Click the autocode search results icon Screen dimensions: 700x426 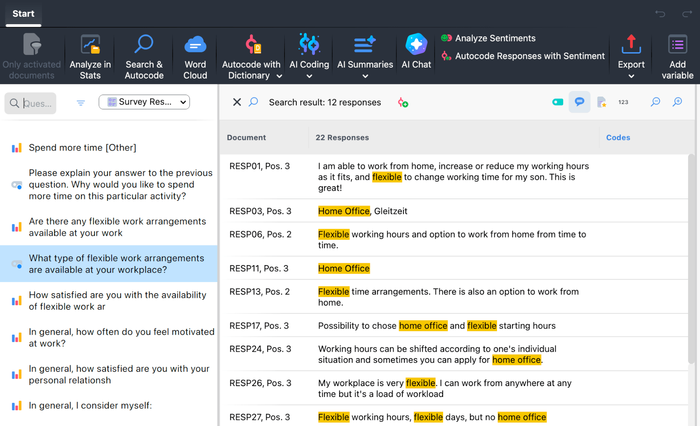[403, 103]
